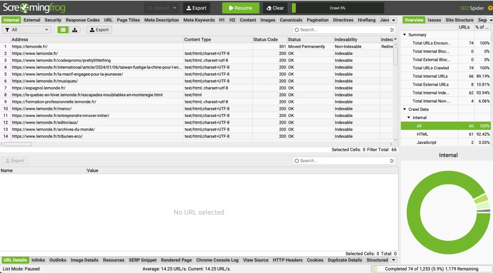
Task: Open the Cookies tab
Action: tap(315, 260)
